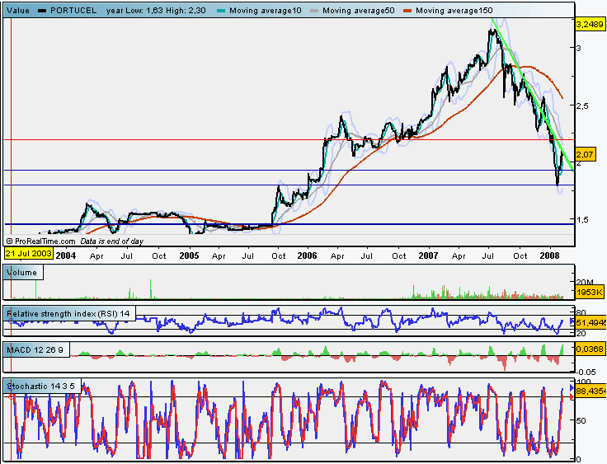Click the 2005 year label on axis
This screenshot has width=607, height=464.
(189, 255)
